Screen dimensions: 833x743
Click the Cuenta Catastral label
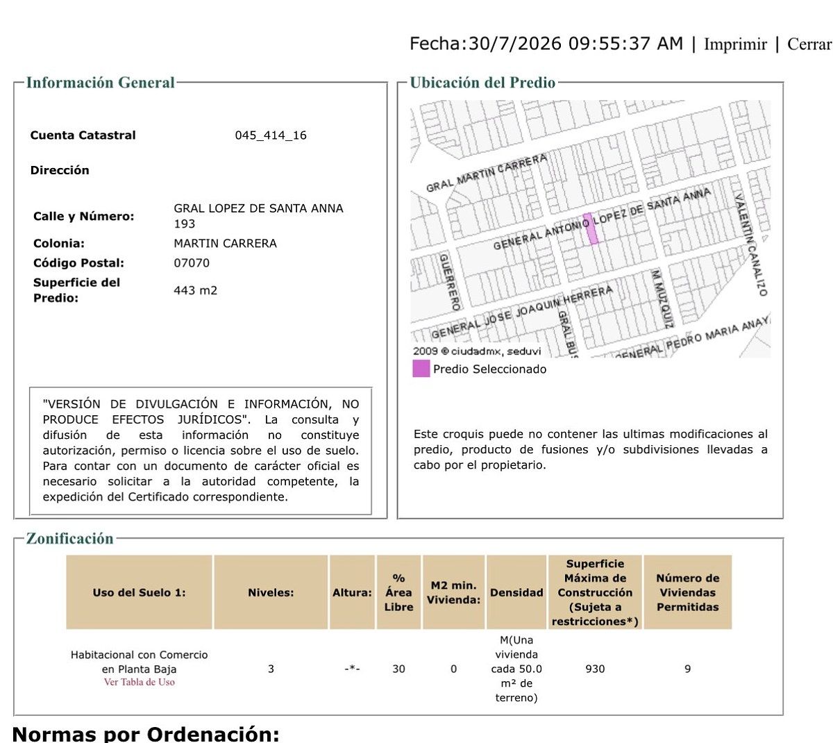tap(83, 135)
